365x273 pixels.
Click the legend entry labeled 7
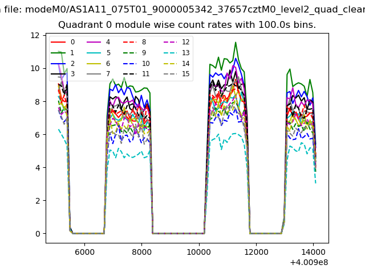pos(99,74)
